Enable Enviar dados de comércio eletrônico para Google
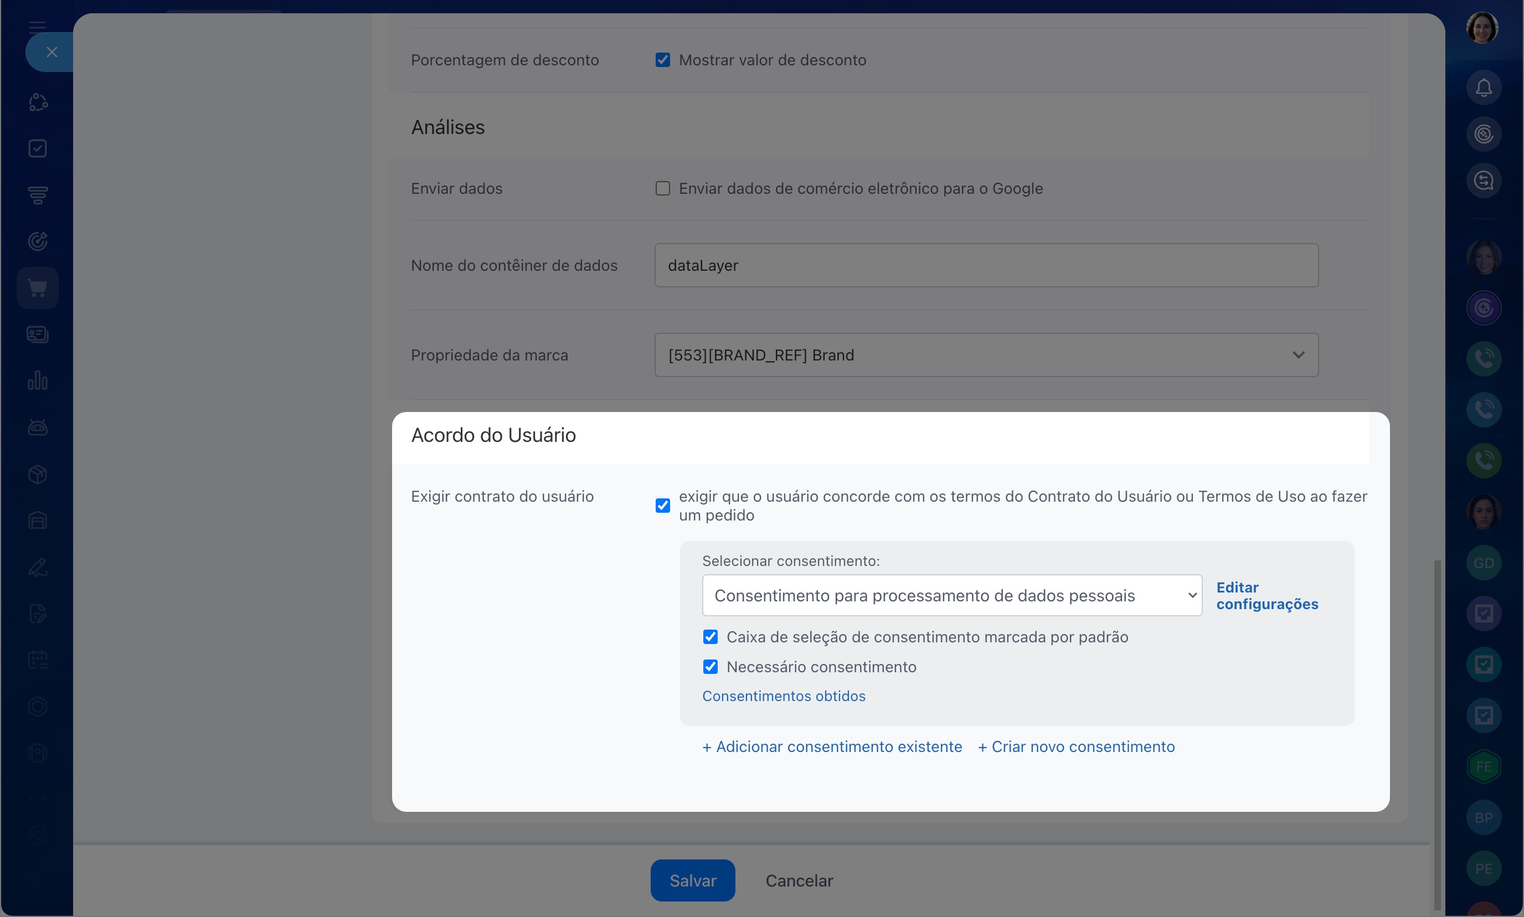The height and width of the screenshot is (917, 1524). 662,188
